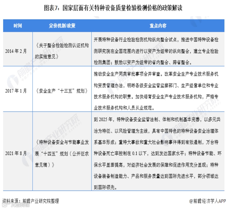This screenshot has width=226, height=209.
Task: Click the content text starting 推动安全生产同类审批事项
Action: click(x=156, y=91)
